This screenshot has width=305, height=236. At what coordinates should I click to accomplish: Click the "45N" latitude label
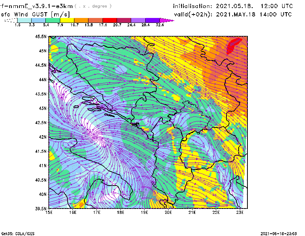43,51
